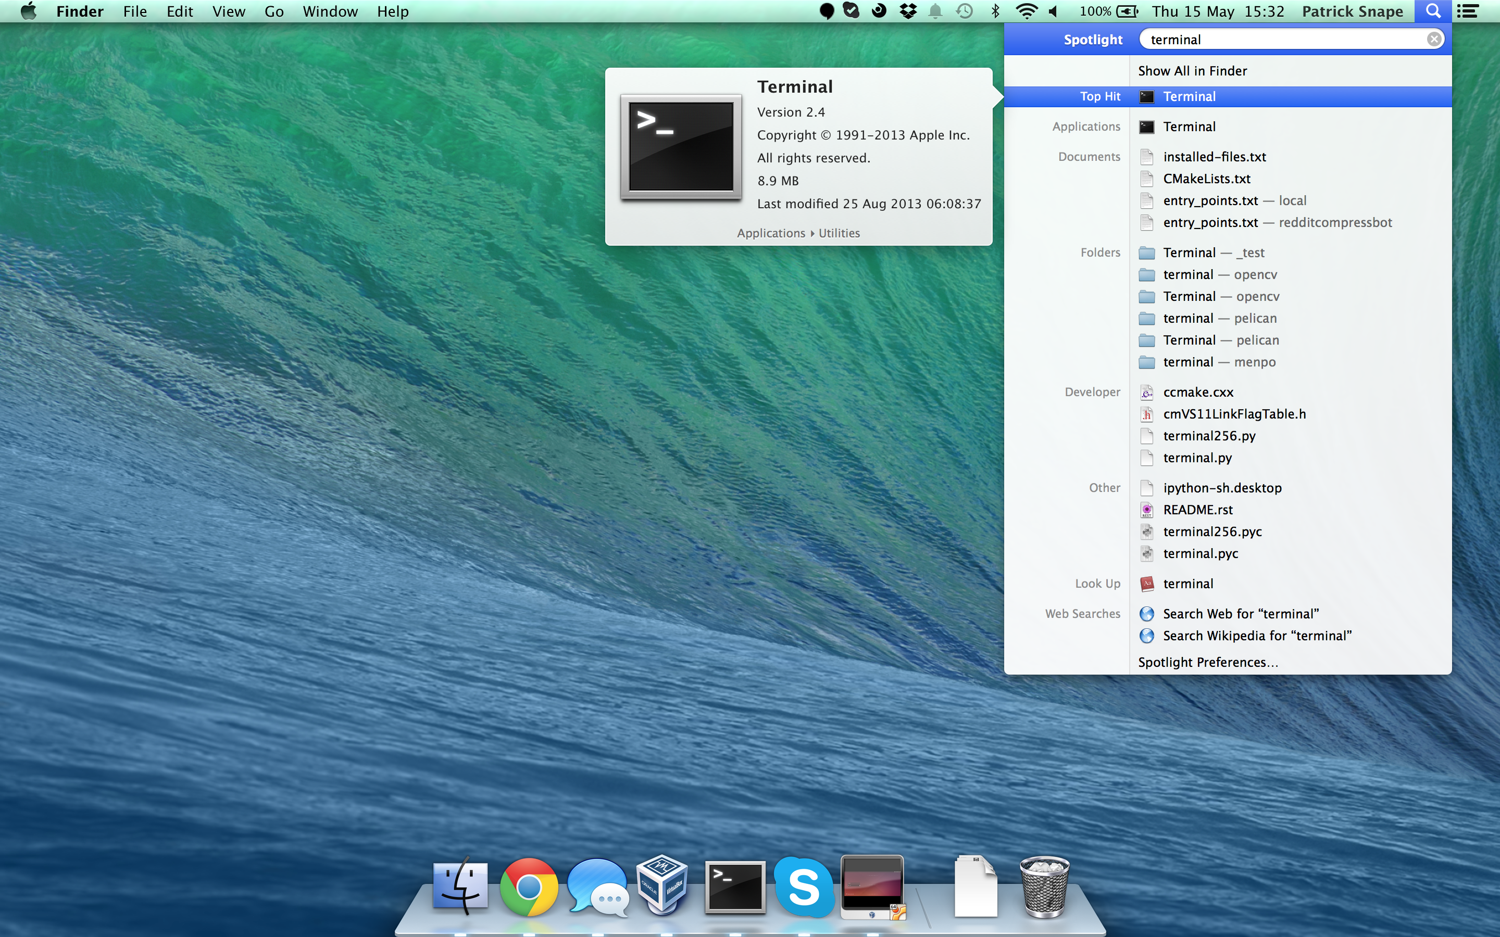The width and height of the screenshot is (1500, 937).
Task: Click Show All in Finder
Action: click(x=1192, y=71)
